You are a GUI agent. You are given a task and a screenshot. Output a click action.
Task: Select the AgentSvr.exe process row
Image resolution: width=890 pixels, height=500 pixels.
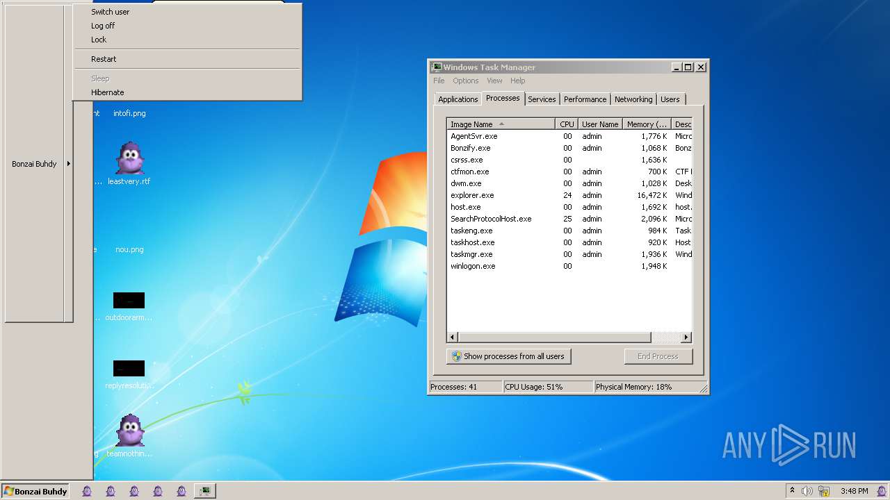569,136
